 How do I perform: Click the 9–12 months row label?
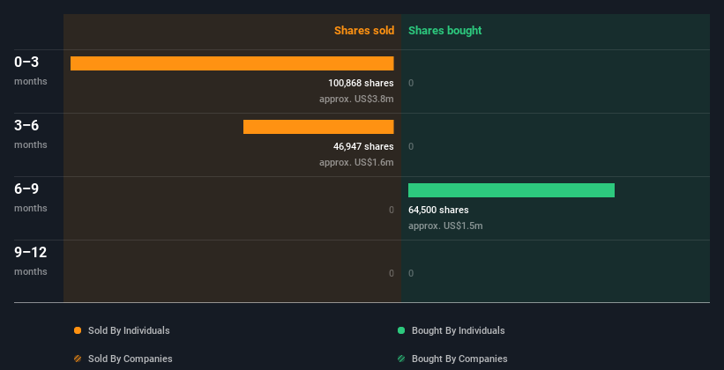(x=31, y=261)
